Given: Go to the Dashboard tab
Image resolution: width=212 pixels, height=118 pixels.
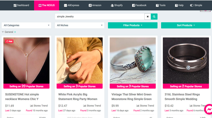Looking at the screenshot, I should tap(21, 5).
